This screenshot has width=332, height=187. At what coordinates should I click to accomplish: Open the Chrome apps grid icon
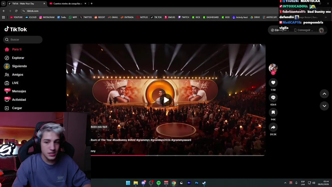3,17
